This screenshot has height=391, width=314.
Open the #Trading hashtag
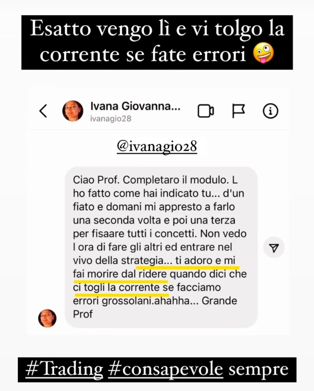click(64, 370)
